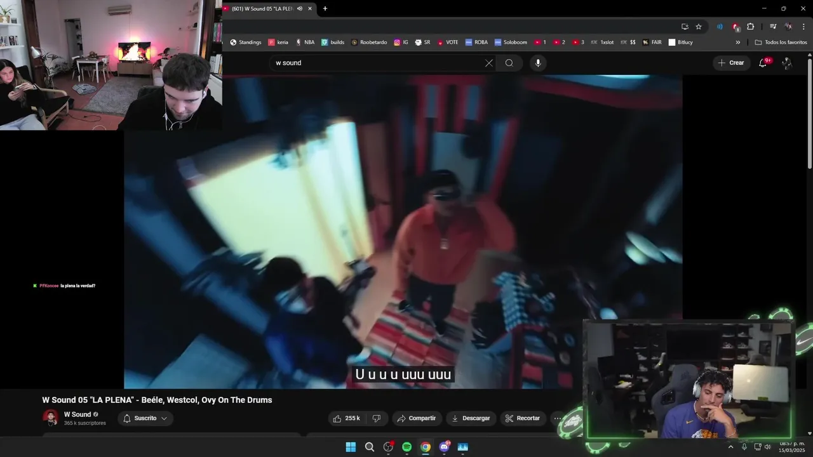The image size is (813, 457).
Task: Click Compartir to share the video
Action: coord(417,418)
